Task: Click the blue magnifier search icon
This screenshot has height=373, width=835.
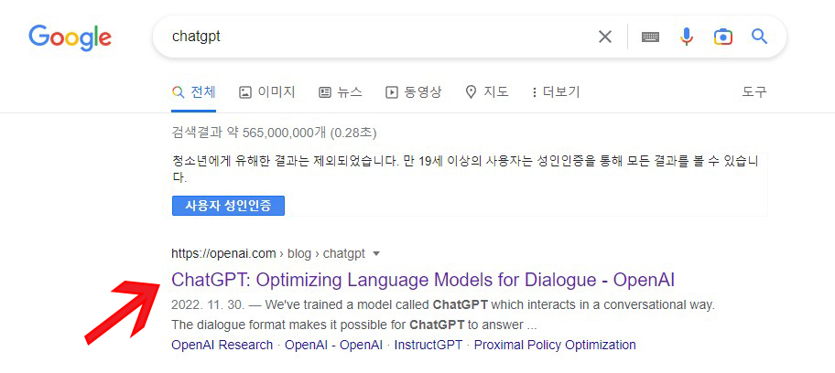Action: point(759,37)
